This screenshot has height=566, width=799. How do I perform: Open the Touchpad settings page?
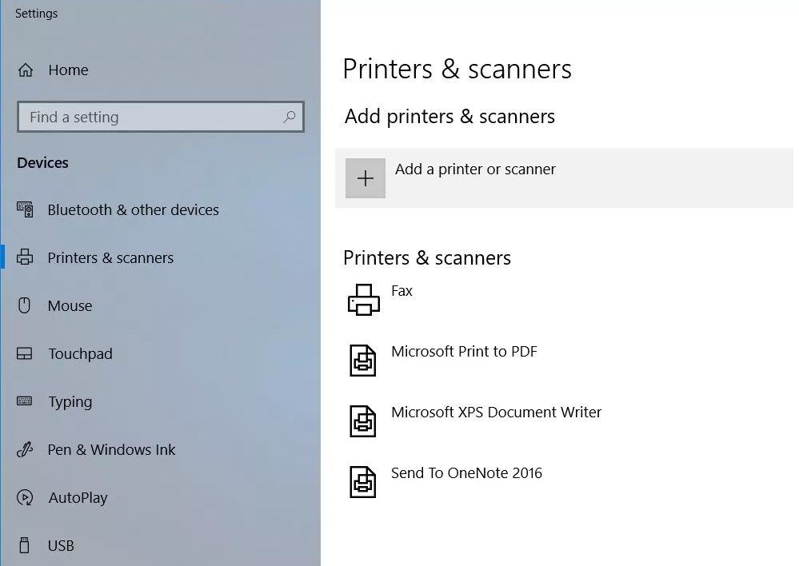click(80, 353)
